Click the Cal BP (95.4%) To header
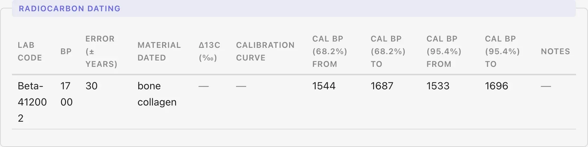The width and height of the screenshot is (588, 147). (x=502, y=51)
